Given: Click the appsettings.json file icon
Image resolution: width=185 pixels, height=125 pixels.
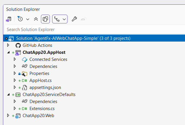Looking at the screenshot, I should 25,88.
